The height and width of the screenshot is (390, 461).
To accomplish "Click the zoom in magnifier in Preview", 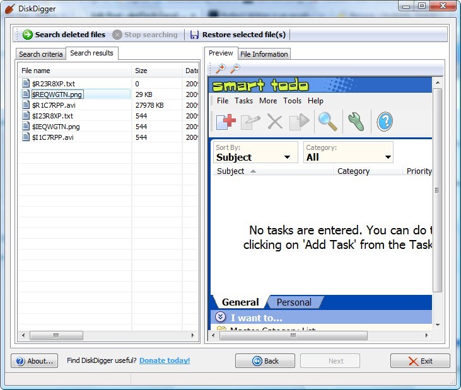I will (221, 69).
